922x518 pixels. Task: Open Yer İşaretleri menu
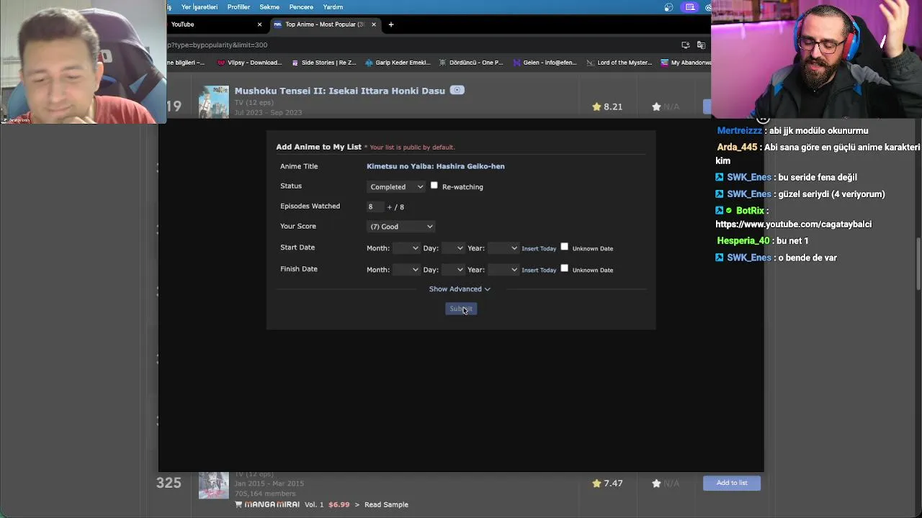coord(200,7)
